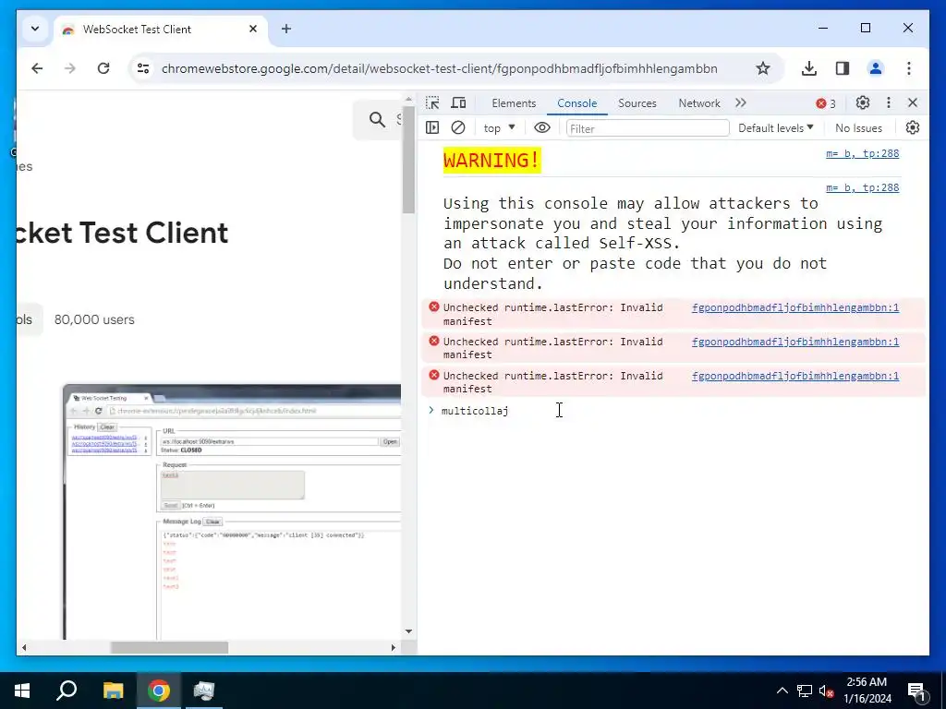Toggle the device toolbar icon

458,103
